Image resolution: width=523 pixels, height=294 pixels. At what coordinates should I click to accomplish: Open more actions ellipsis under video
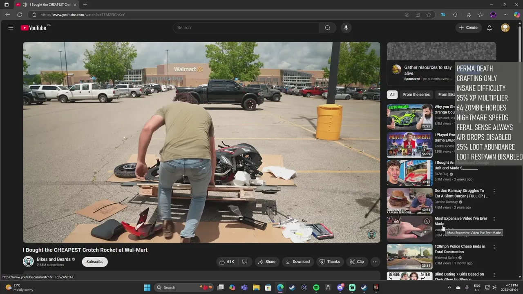pos(375,262)
